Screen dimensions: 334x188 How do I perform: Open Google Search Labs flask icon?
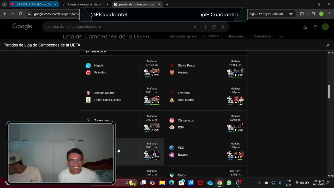point(305,27)
